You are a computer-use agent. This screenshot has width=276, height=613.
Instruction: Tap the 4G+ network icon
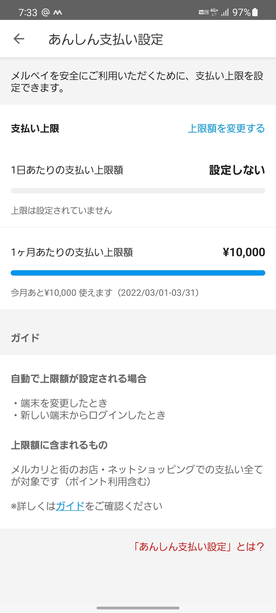click(x=214, y=12)
